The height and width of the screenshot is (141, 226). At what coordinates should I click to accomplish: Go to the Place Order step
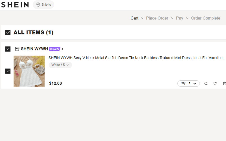tap(157, 18)
